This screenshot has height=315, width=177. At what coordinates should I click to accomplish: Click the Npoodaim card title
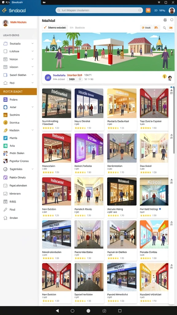(49, 166)
